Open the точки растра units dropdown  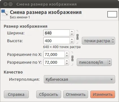[x=98, y=41]
